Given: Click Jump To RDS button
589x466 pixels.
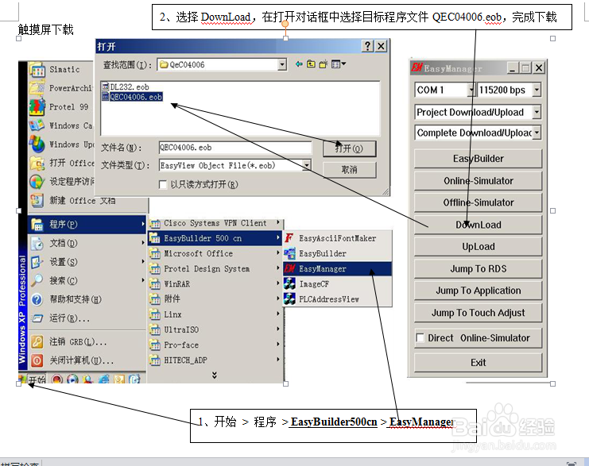Looking at the screenshot, I should (479, 268).
